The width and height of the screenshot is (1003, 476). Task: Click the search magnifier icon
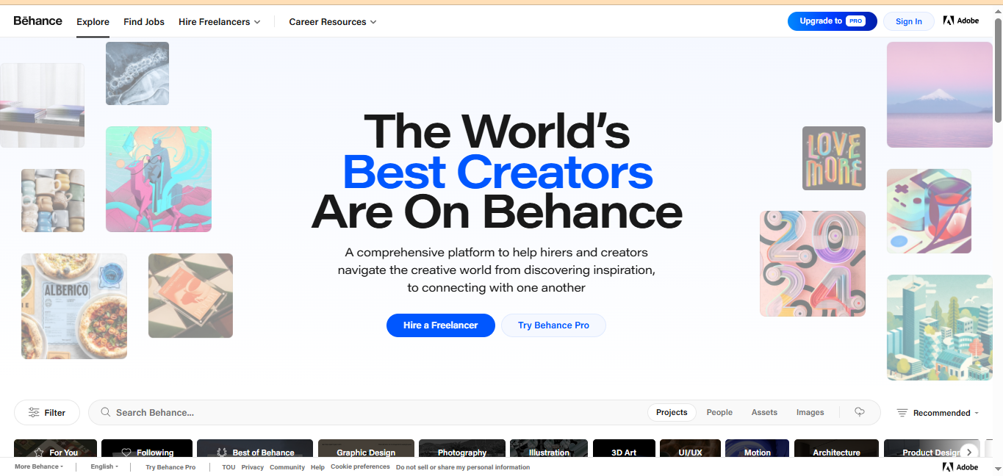(106, 413)
